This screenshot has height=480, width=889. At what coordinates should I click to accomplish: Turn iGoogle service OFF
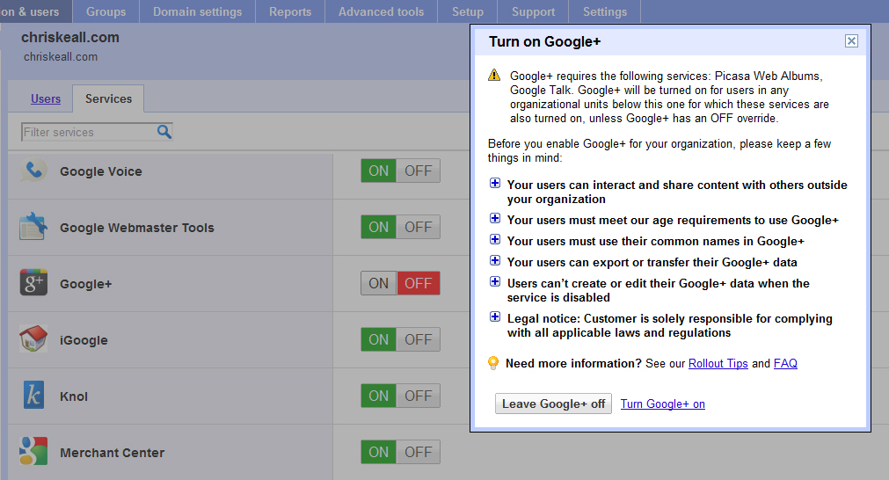(418, 339)
